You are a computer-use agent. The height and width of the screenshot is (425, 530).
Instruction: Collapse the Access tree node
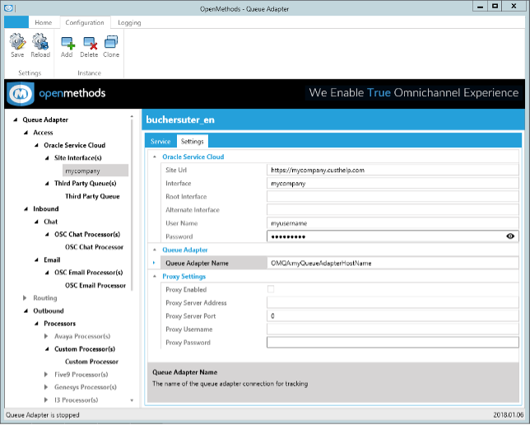pyautogui.click(x=26, y=133)
